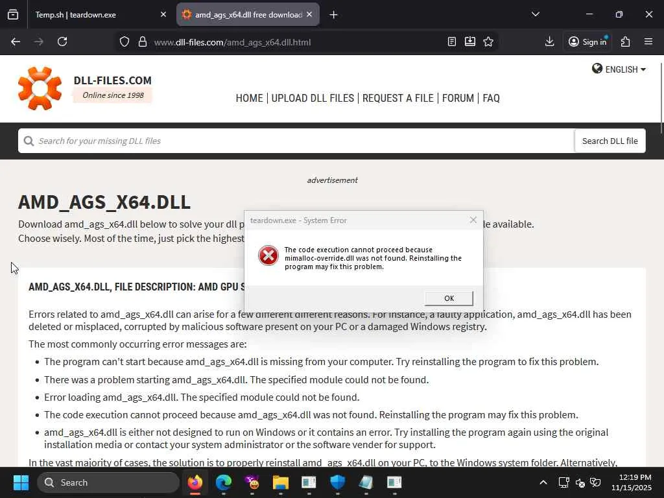
Task: Go back with the browser back arrow
Action: pos(16,41)
